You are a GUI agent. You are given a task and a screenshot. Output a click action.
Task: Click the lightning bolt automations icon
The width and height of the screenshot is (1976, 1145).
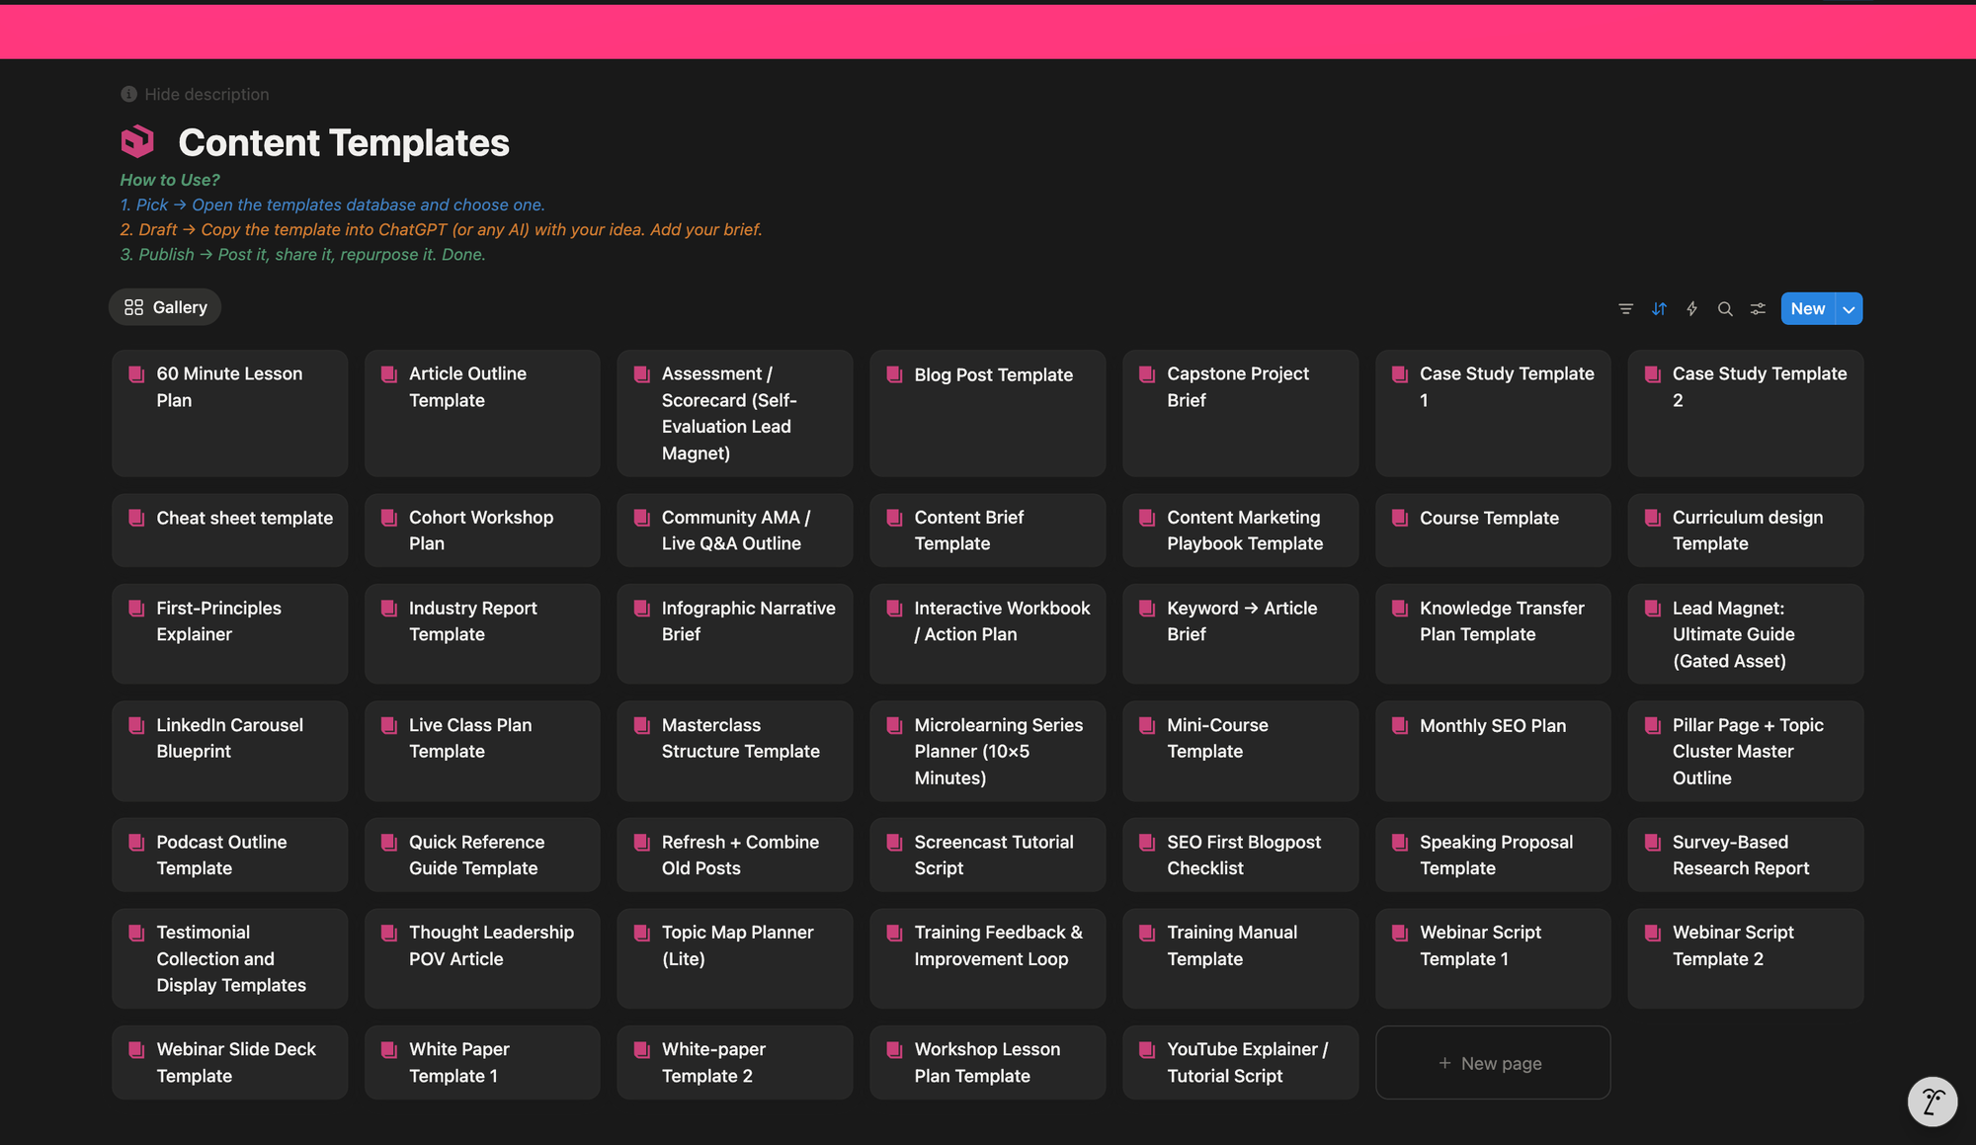click(1691, 309)
